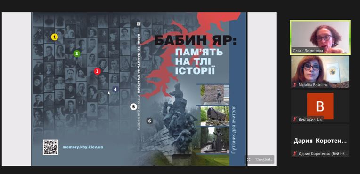The height and width of the screenshot is (174, 360).
Task: Click the white hotspot marker number 5
Action: coord(133,106)
